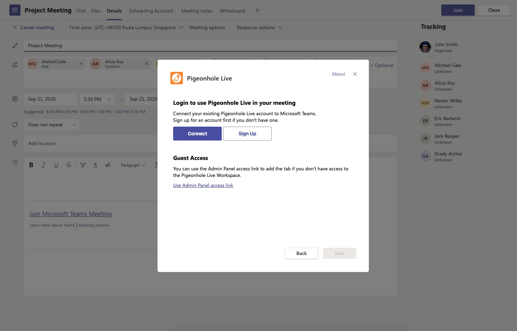517x331 pixels.
Task: Open the font color tool
Action: pos(95,165)
